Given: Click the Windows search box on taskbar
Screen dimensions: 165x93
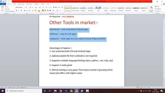Looking at the screenshot, I should [x=23, y=91].
